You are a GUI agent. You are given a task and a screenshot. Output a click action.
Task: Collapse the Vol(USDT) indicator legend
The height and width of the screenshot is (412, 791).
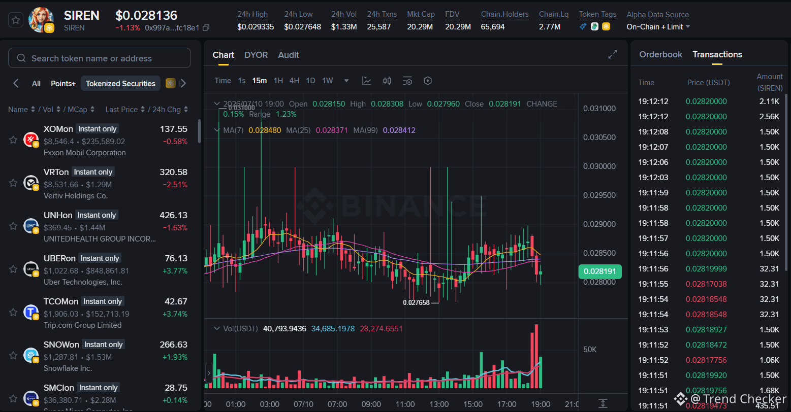coord(216,329)
